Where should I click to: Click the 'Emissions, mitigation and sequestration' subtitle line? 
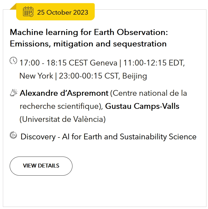(88, 44)
